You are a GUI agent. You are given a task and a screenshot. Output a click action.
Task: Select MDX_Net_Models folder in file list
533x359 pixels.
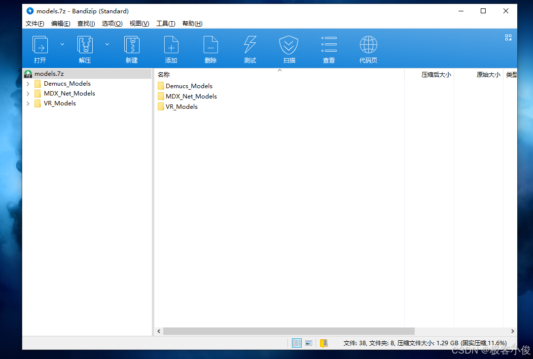[191, 96]
